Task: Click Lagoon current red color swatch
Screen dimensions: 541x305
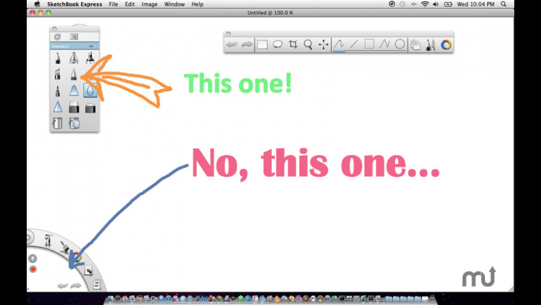Action: [x=33, y=269]
